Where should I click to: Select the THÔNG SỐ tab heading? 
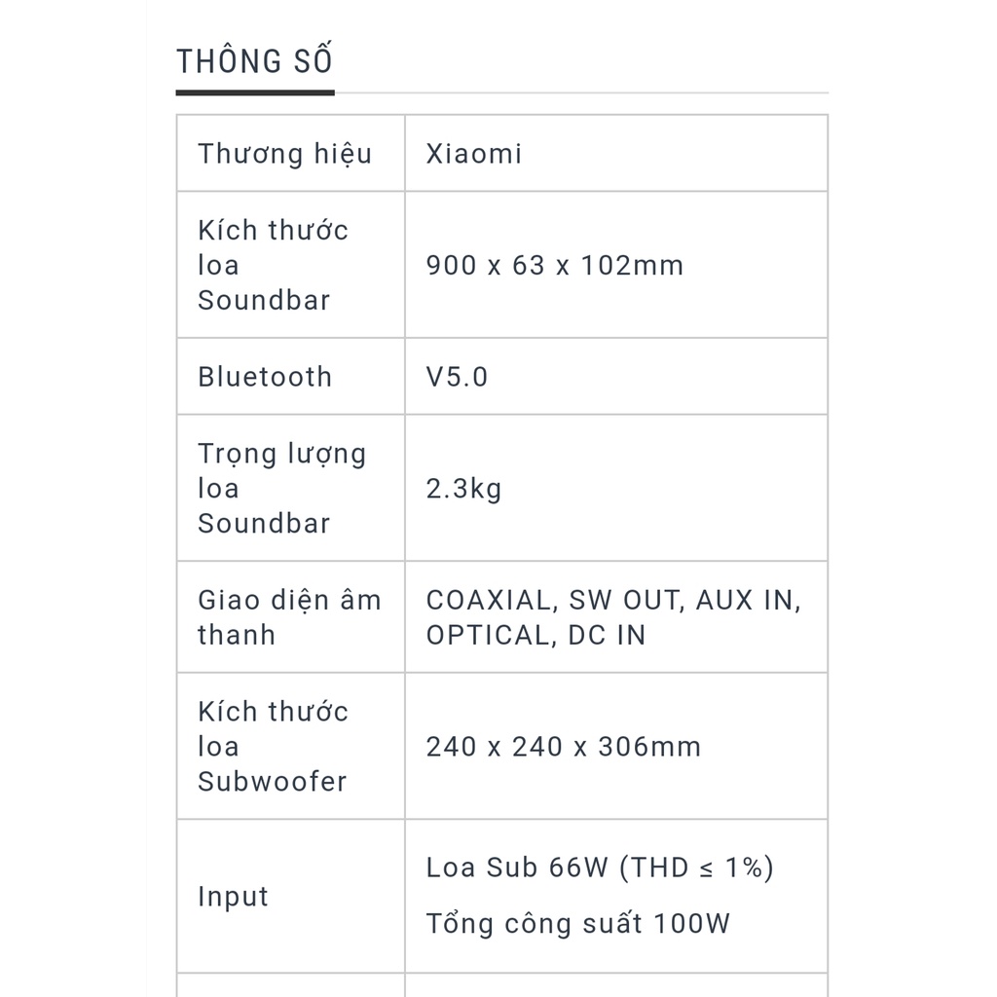point(254,61)
